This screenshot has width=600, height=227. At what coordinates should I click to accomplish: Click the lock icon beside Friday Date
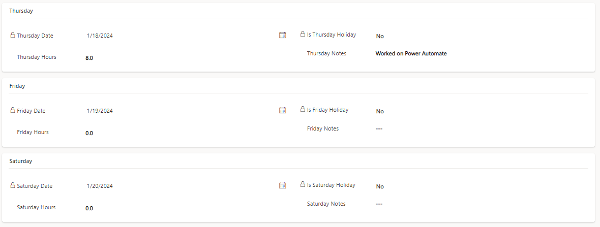[x=12, y=110]
